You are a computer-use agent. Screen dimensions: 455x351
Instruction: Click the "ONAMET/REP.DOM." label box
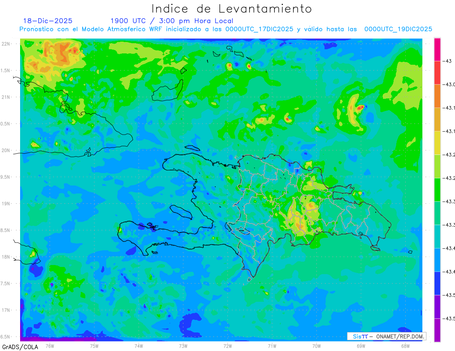[386, 336]
